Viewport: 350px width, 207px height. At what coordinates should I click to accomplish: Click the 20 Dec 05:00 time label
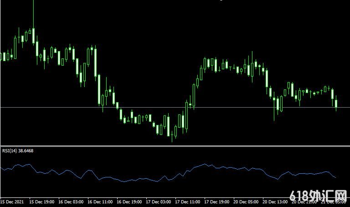coord(246,202)
